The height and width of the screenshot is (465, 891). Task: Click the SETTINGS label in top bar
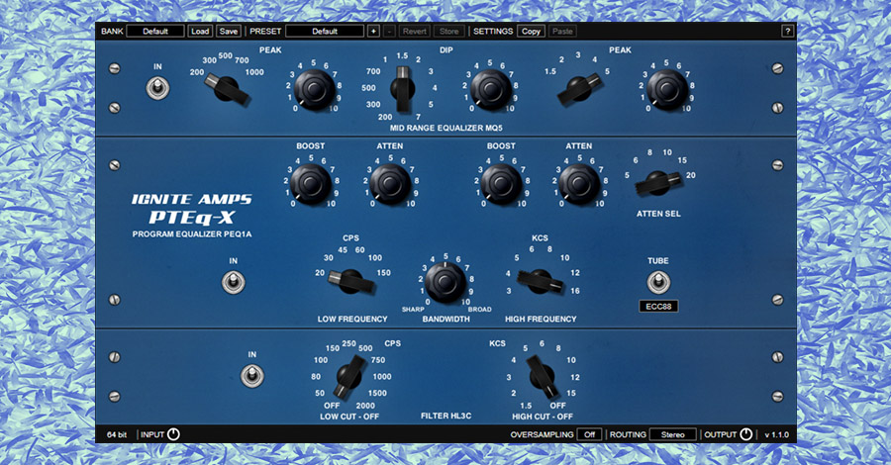(x=493, y=32)
